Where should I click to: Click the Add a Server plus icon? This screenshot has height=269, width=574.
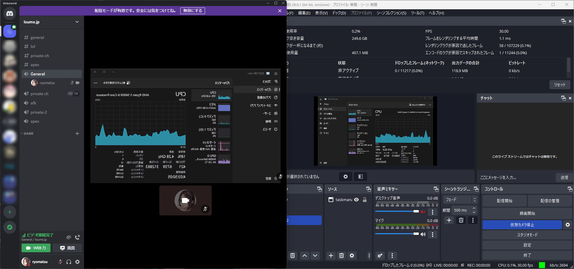tap(10, 212)
